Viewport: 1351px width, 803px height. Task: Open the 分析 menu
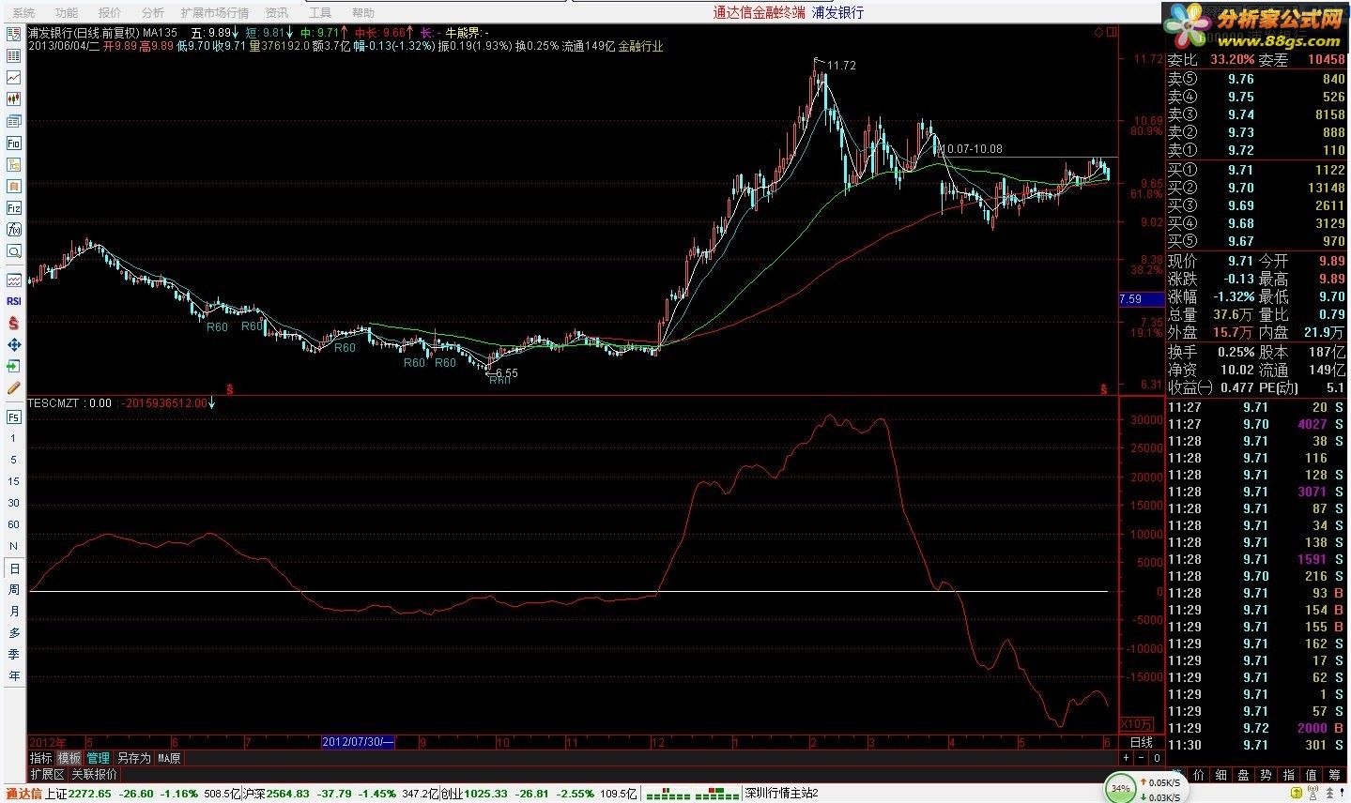tap(153, 12)
